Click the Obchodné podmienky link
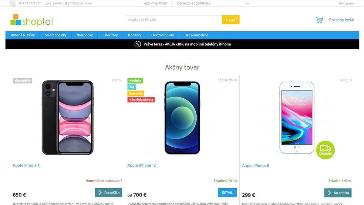 tap(194, 3)
